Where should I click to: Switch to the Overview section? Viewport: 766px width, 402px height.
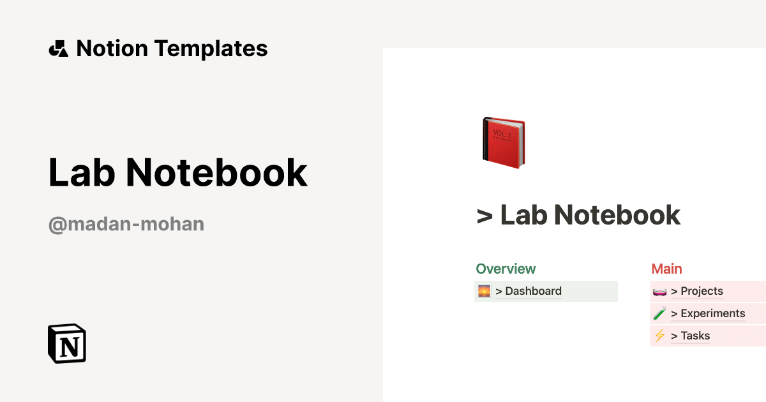(506, 269)
